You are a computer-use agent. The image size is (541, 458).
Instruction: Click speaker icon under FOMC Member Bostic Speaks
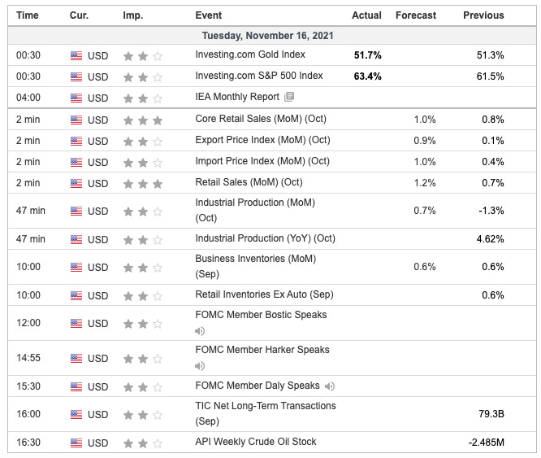click(x=200, y=331)
